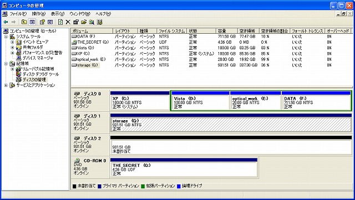The height and width of the screenshot is (200, 355).
Task: Open help via the question-mark sheet icon
Action: pos(42,22)
